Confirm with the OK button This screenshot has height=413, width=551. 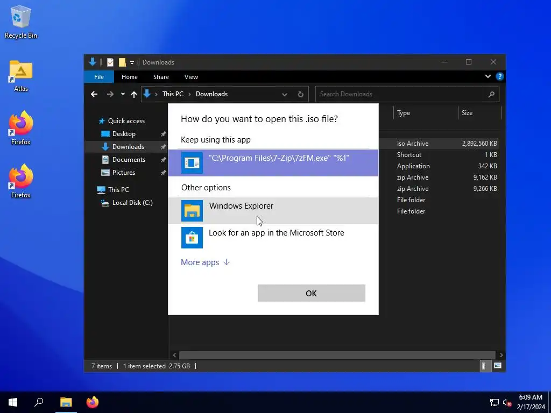click(312, 293)
